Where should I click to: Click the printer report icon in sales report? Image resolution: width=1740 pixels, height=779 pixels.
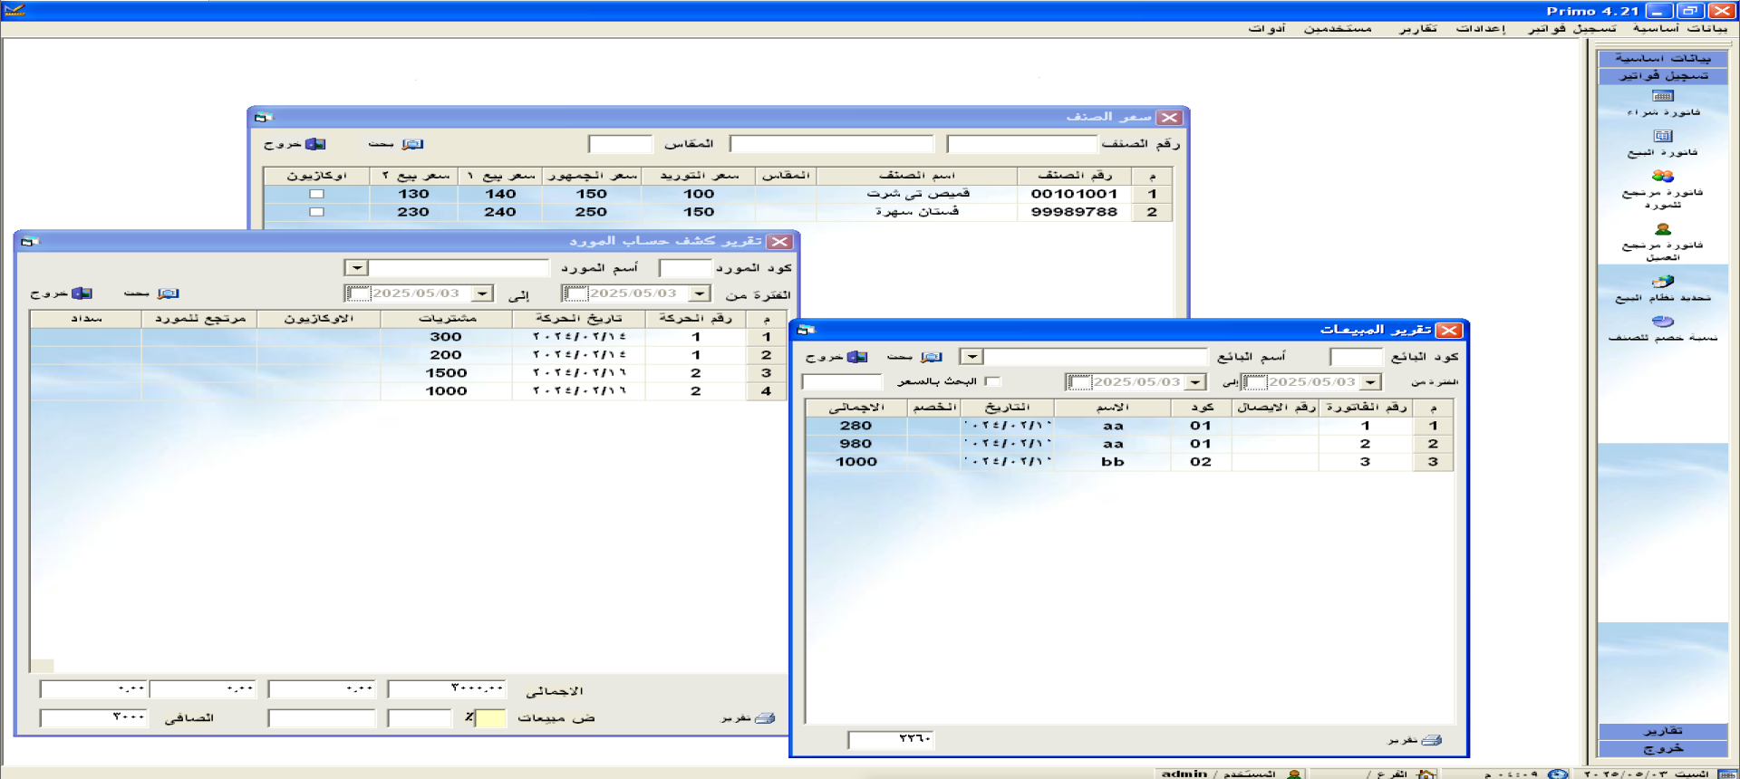tap(1431, 740)
